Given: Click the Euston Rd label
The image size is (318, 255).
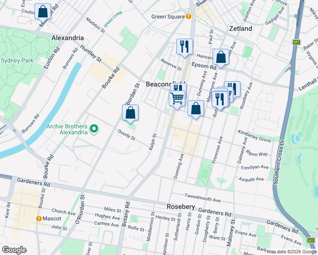Looking at the screenshot, I should coord(52,58).
